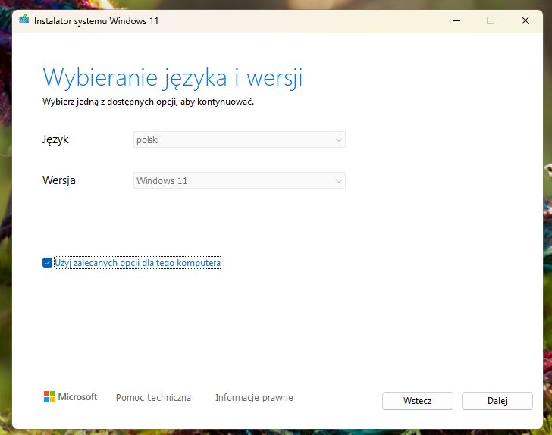Image resolution: width=552 pixels, height=435 pixels.
Task: Click the 'Język' label
Action: pyautogui.click(x=55, y=139)
